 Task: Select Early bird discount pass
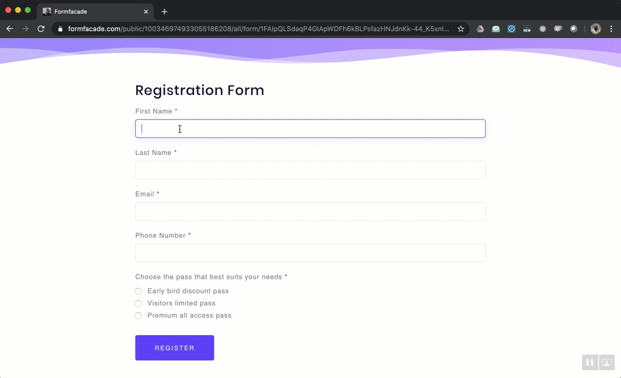click(x=138, y=291)
